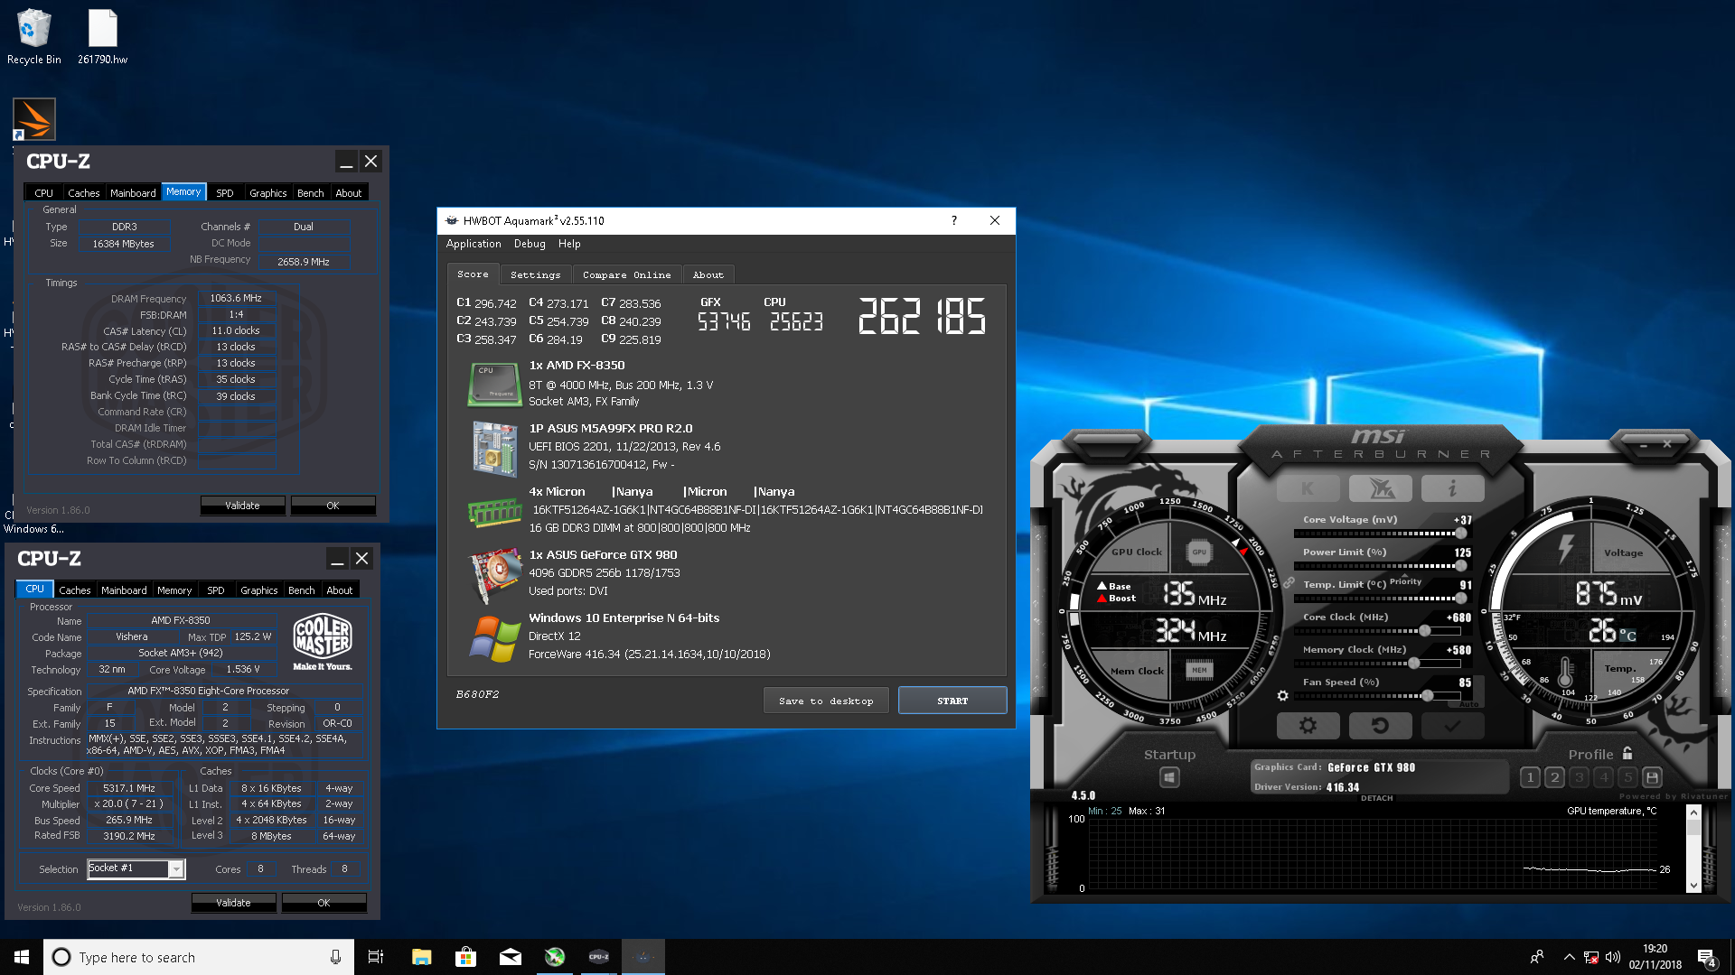Click Save to desktop button
The height and width of the screenshot is (975, 1735).
(x=826, y=701)
